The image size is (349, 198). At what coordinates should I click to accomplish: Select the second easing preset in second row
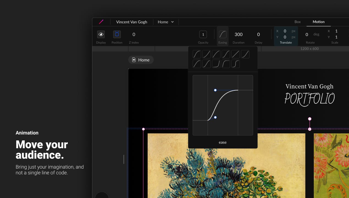click(206, 64)
